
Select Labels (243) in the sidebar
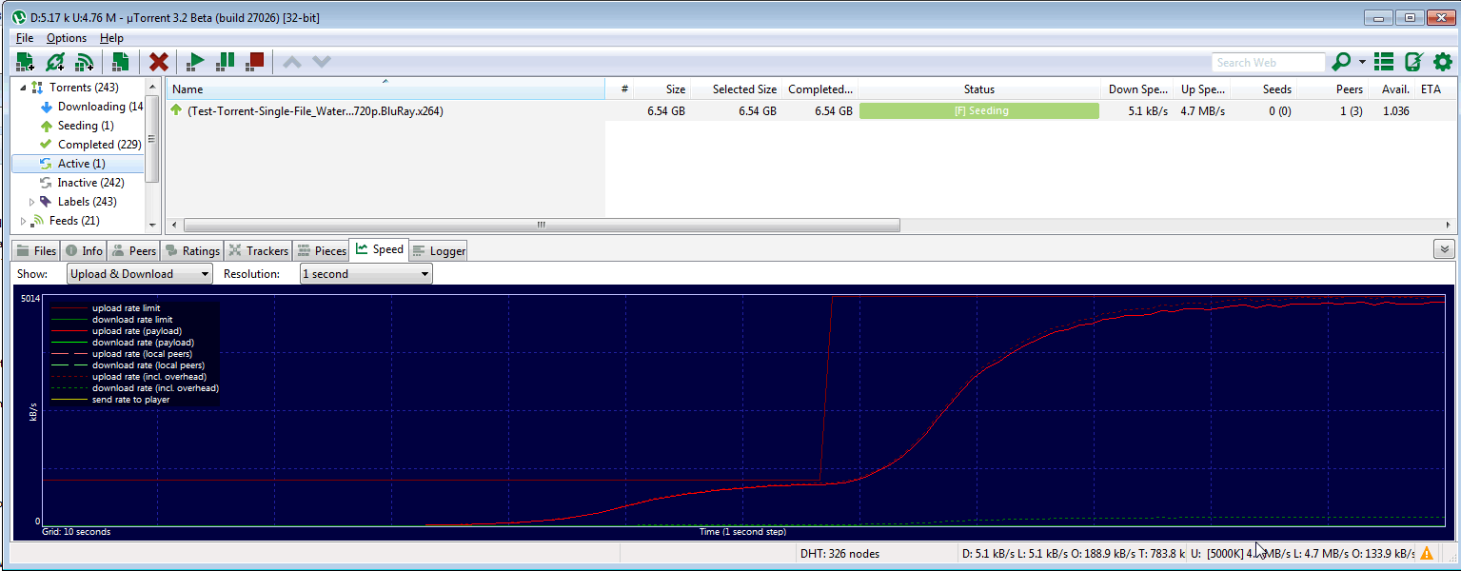[78, 202]
